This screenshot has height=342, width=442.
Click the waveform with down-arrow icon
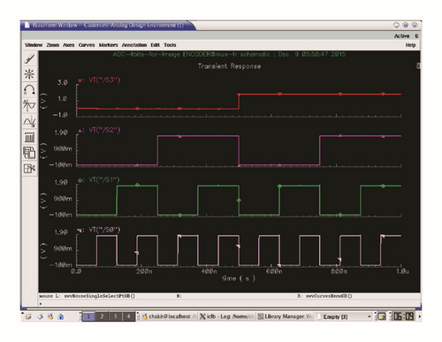coord(29,121)
